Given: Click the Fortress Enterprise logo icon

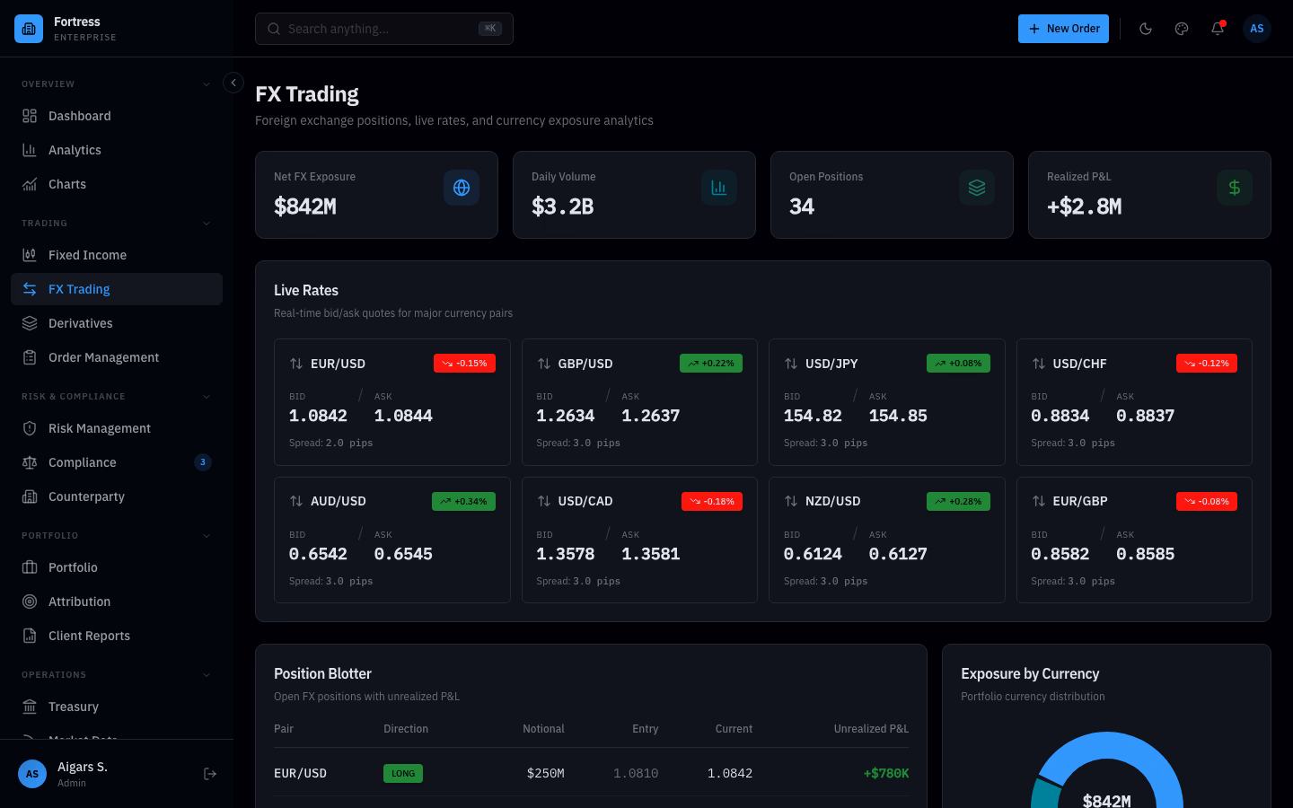Looking at the screenshot, I should (29, 29).
